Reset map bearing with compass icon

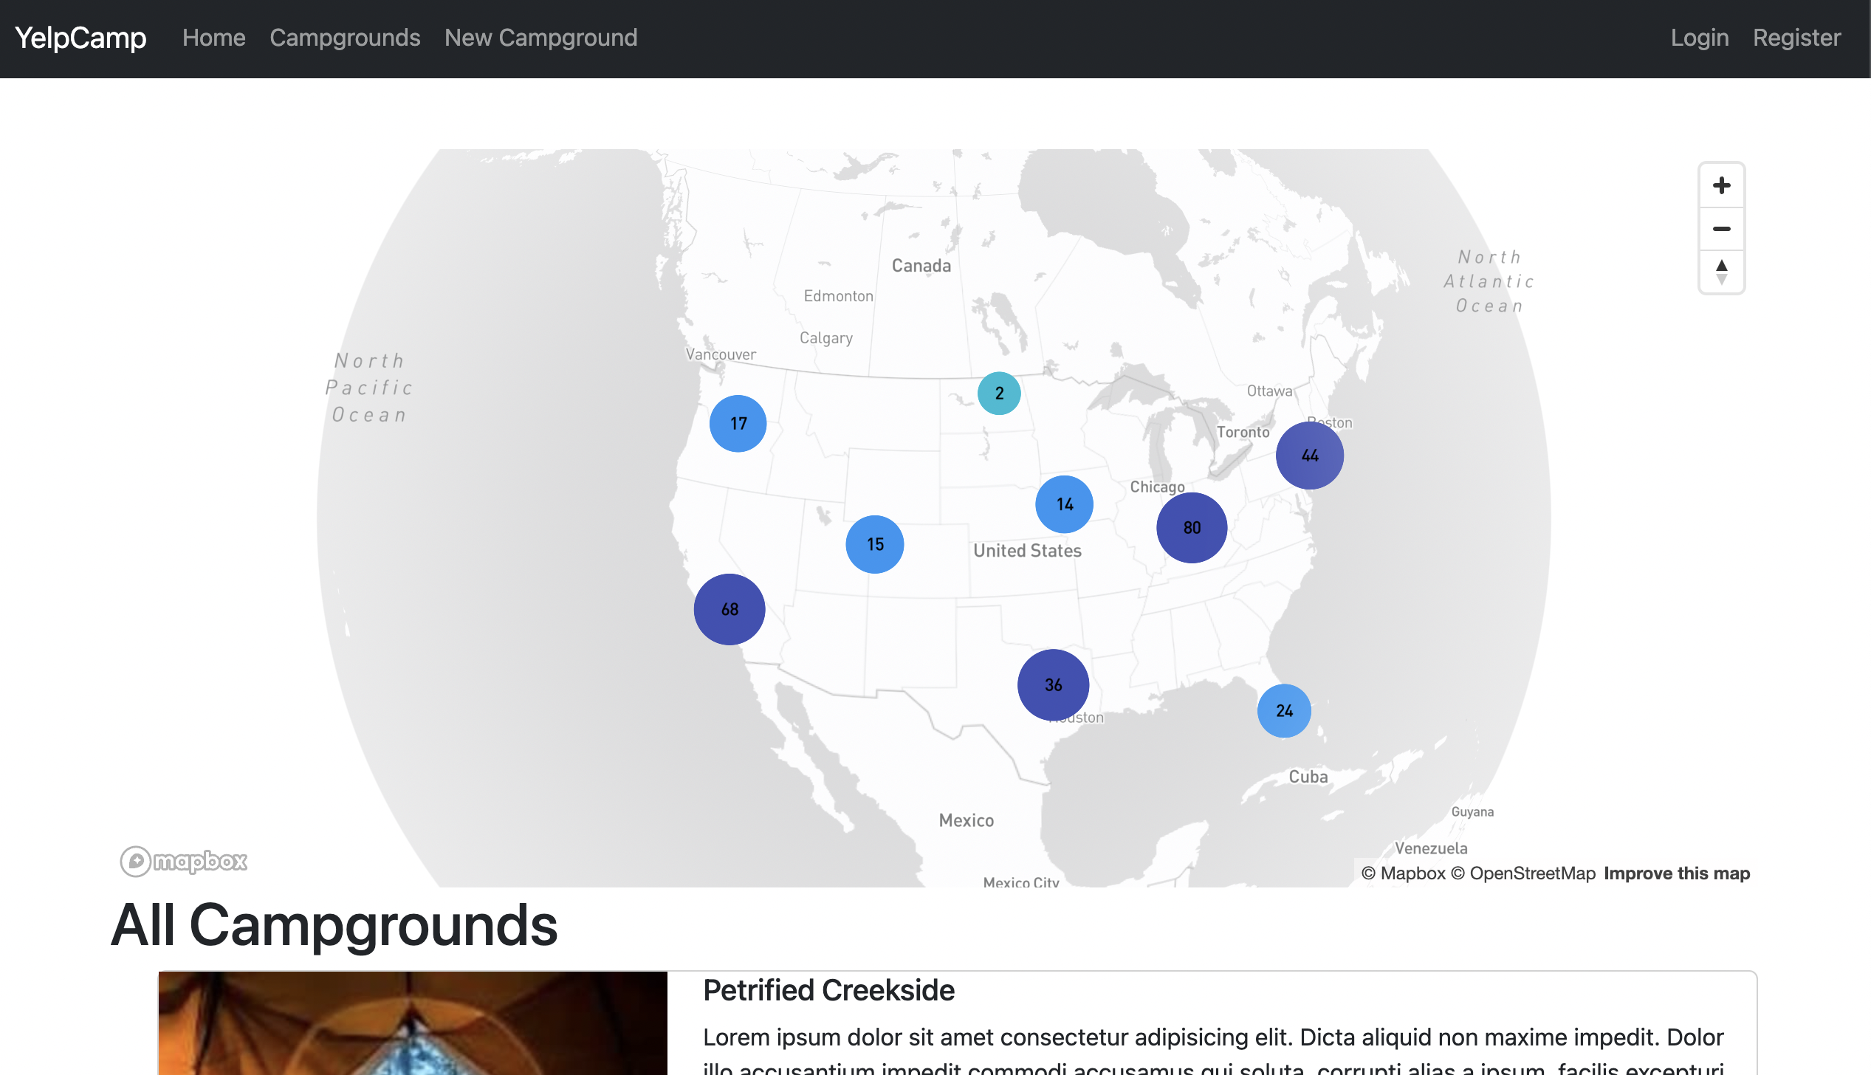pos(1721,272)
